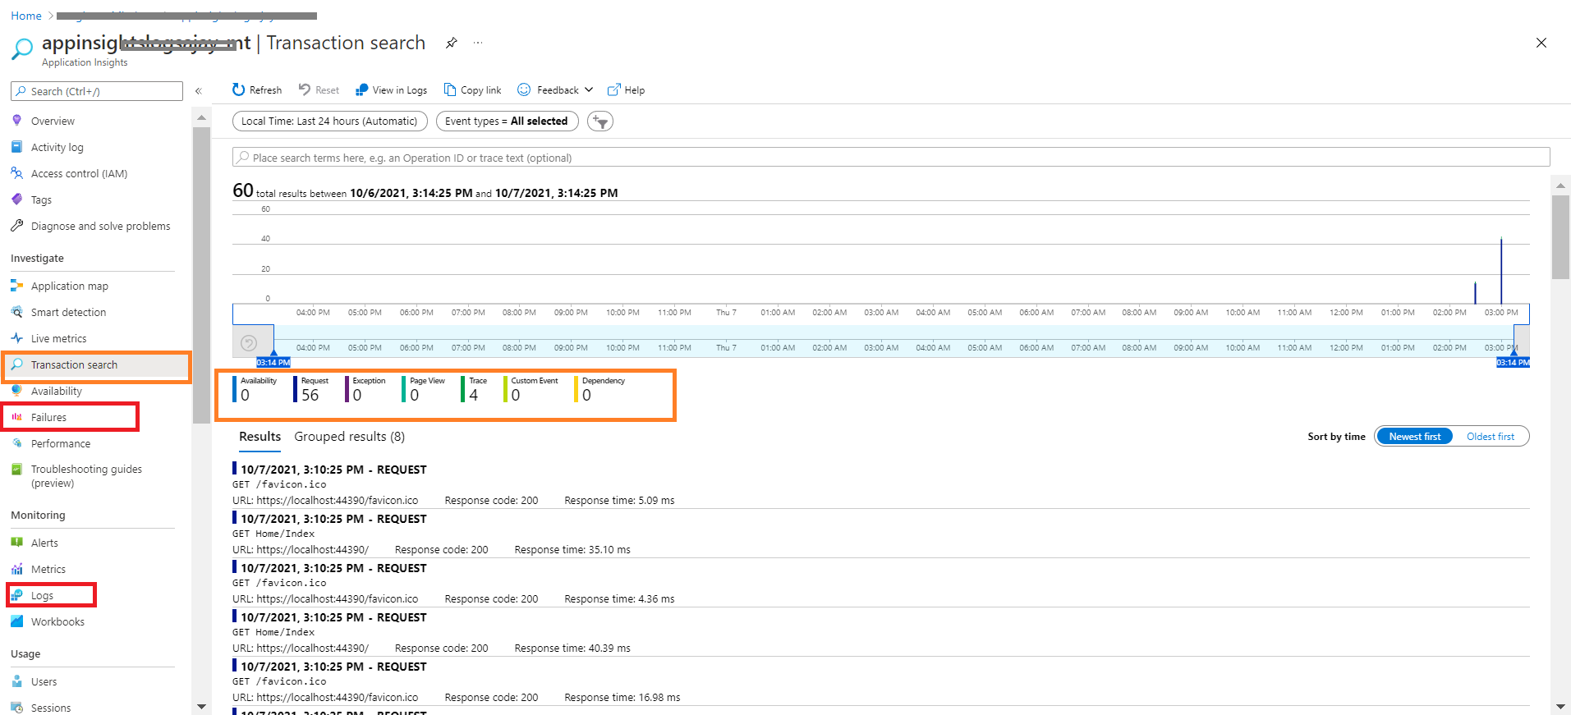Focus the sidebar Search (Ctrl+/) box
The image size is (1571, 715).
click(97, 91)
